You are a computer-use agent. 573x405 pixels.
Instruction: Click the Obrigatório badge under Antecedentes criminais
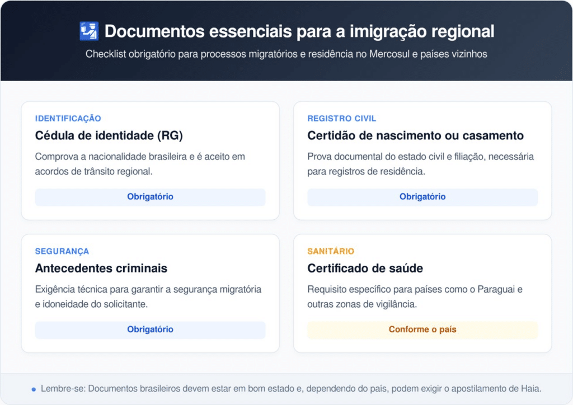[x=150, y=329]
